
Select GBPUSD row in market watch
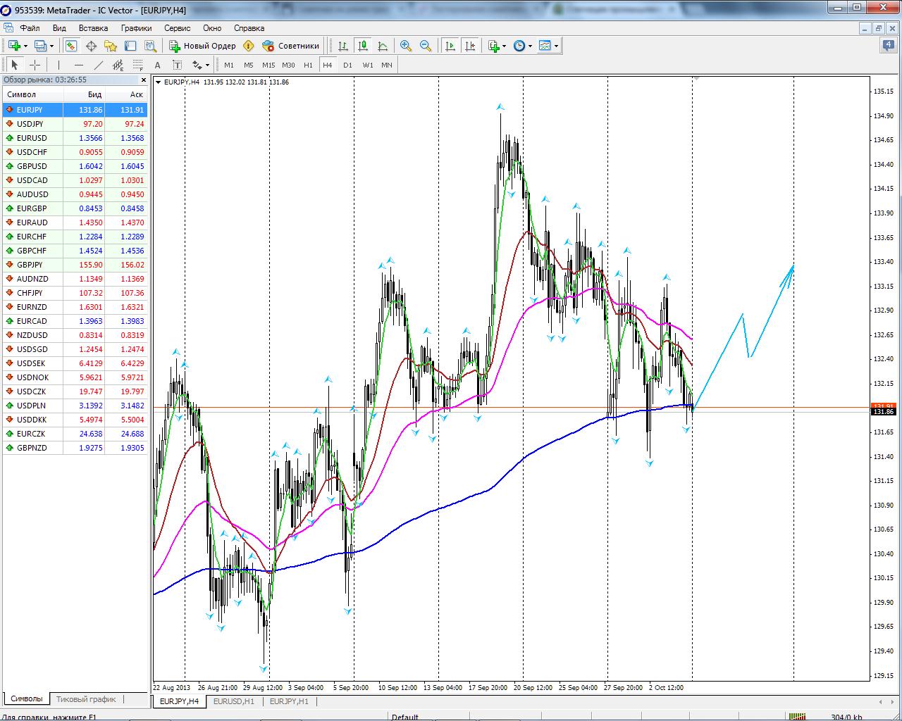point(32,166)
